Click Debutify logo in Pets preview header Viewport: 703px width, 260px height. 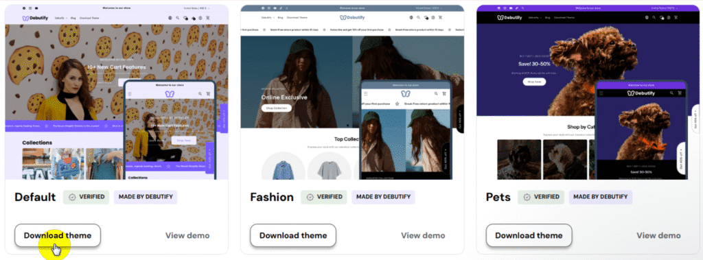point(511,17)
